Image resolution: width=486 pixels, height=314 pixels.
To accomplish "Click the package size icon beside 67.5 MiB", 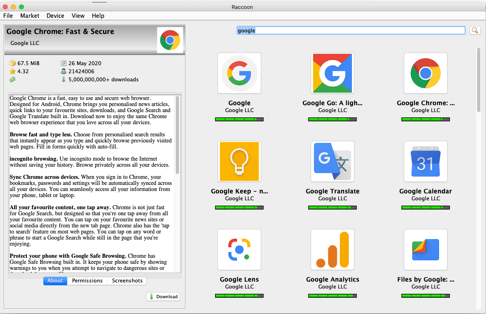I will pyautogui.click(x=13, y=63).
